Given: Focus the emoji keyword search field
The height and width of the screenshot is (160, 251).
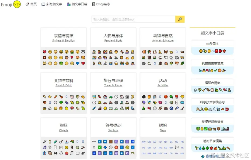Looking at the screenshot, I should [x=133, y=19].
